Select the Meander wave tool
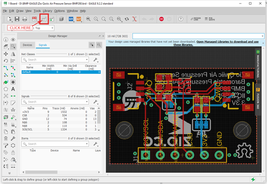The height and width of the screenshot is (184, 267). click(13, 110)
